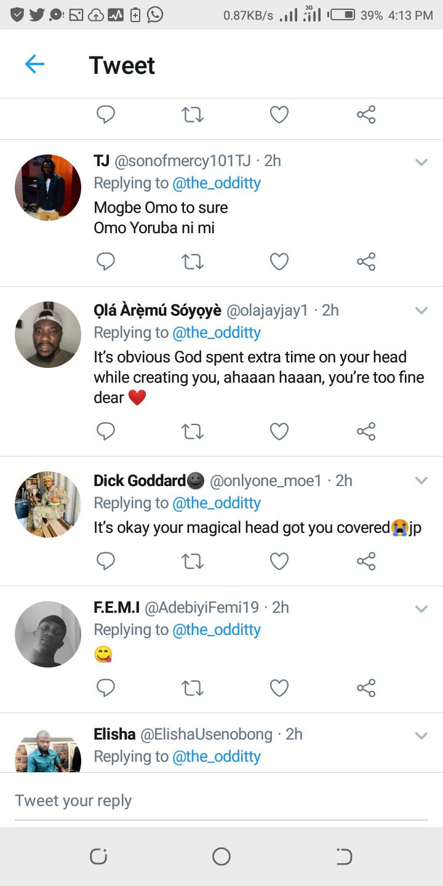Share Ọlá Àrẹ̀mú Sóyọyè's reply
Image resolution: width=443 pixels, height=886 pixels.
tap(366, 432)
